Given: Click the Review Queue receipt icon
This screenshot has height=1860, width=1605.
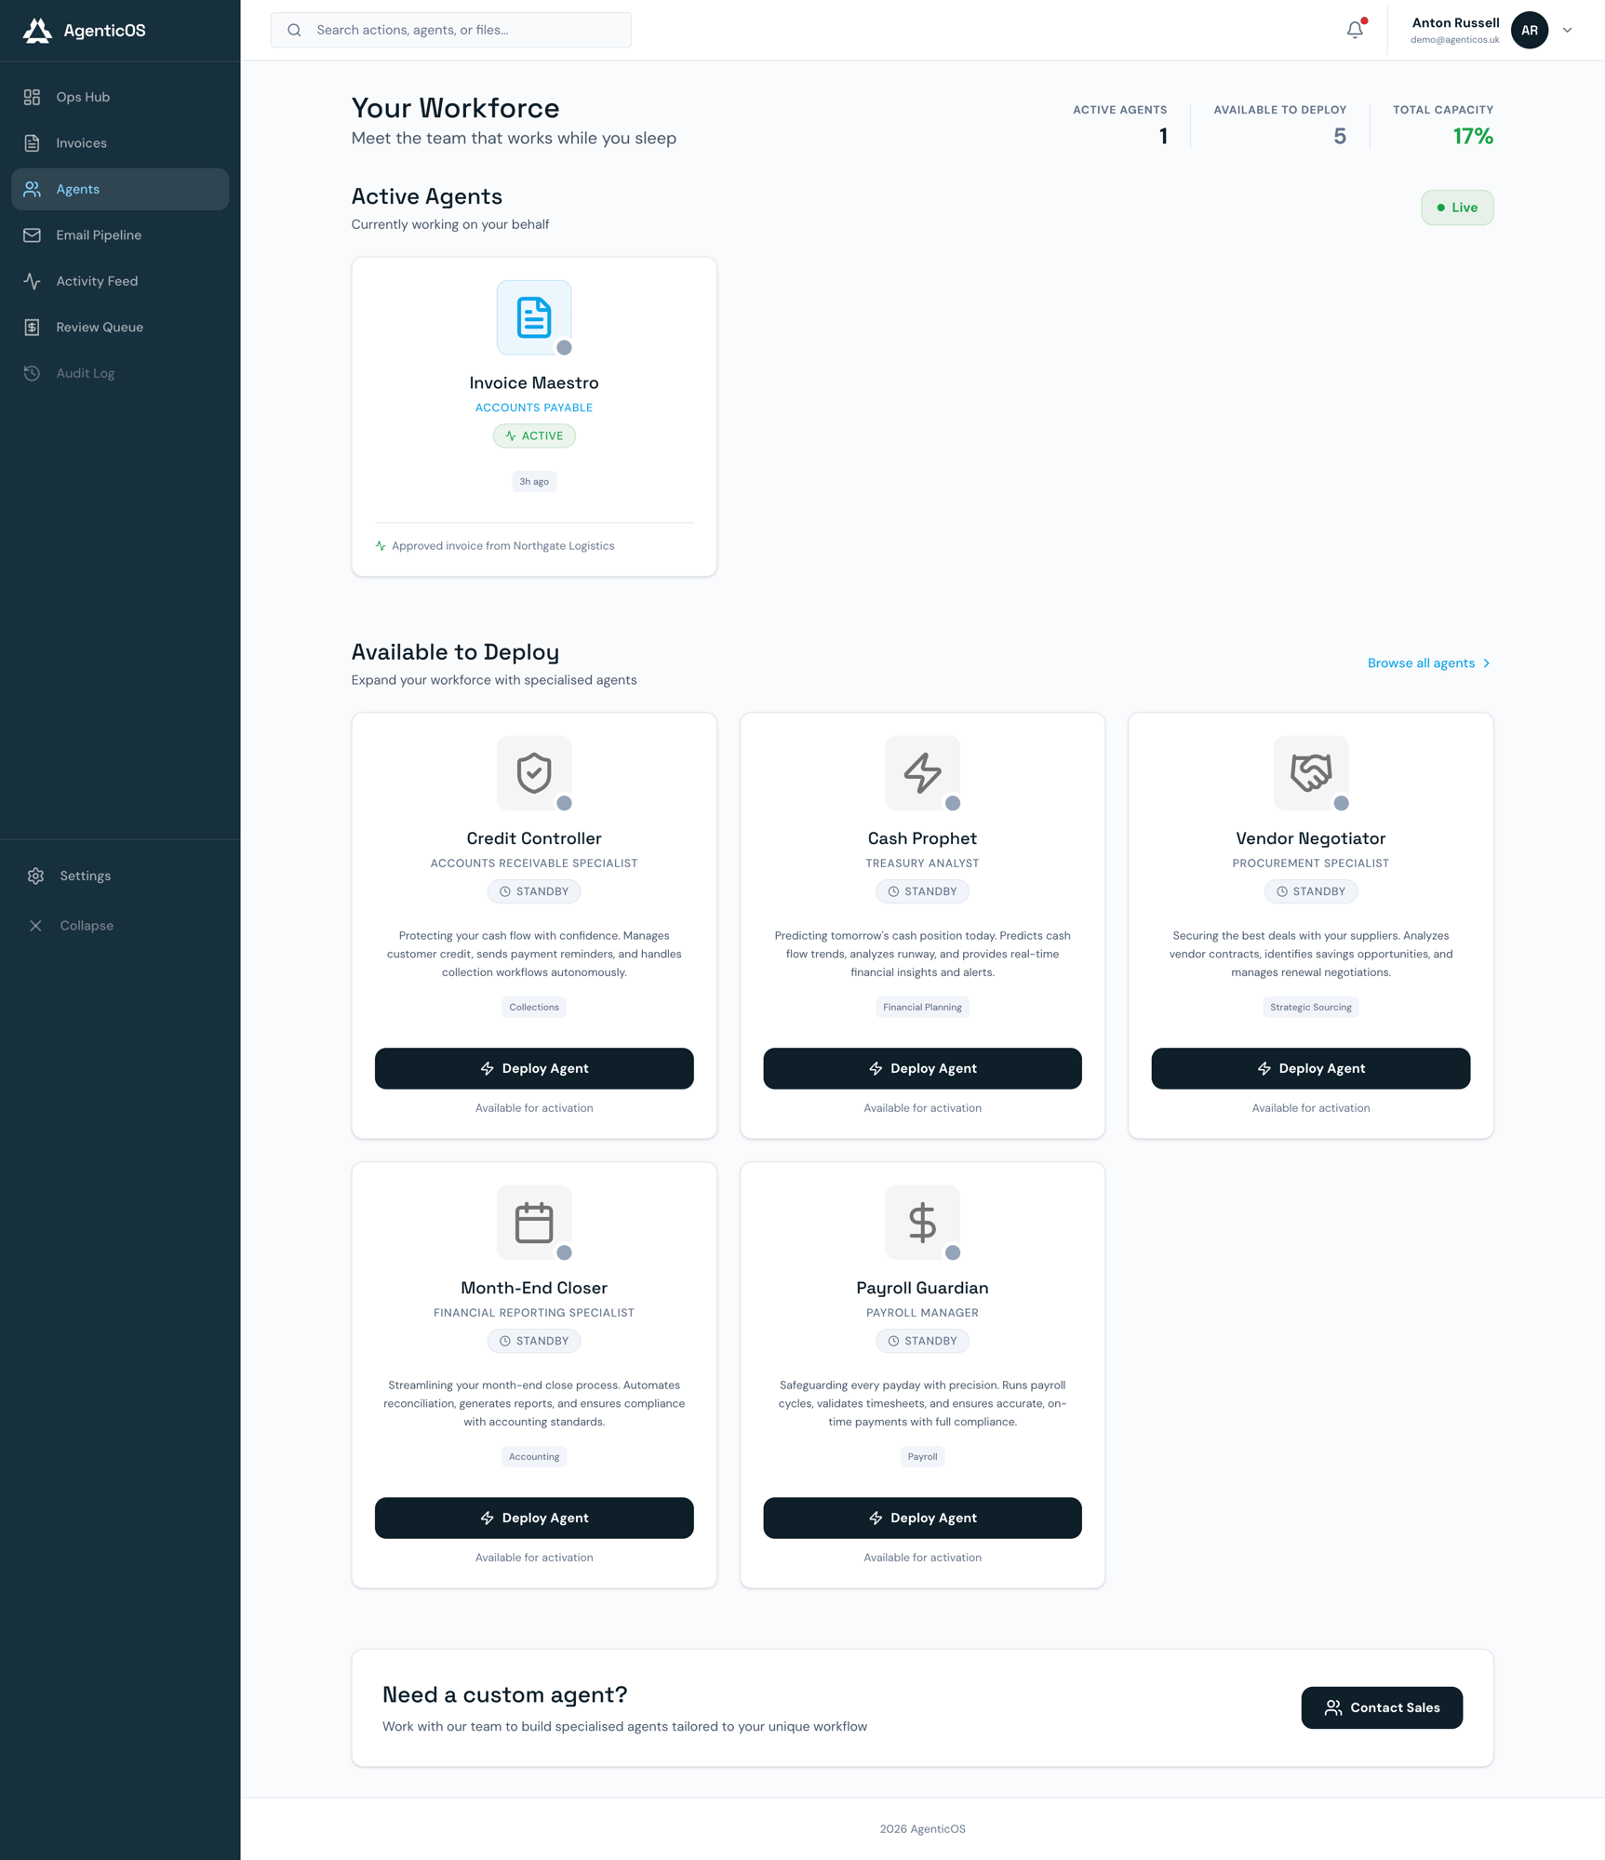Looking at the screenshot, I should click(x=33, y=328).
